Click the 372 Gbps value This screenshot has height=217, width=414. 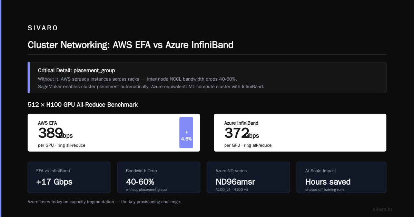coord(241,133)
